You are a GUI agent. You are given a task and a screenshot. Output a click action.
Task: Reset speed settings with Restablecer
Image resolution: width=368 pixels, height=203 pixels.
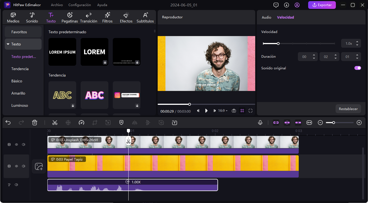pos(348,109)
